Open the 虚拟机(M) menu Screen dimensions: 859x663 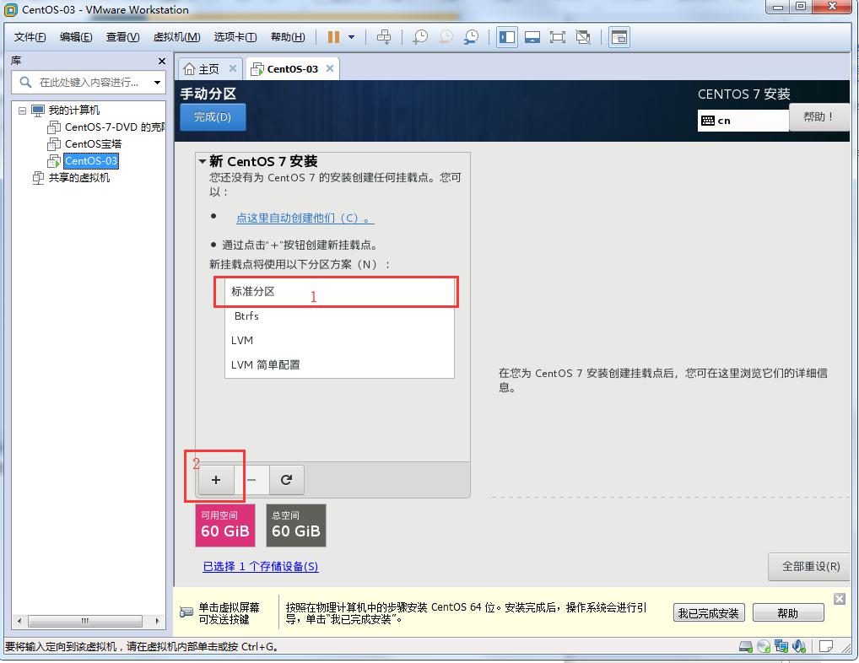click(176, 37)
